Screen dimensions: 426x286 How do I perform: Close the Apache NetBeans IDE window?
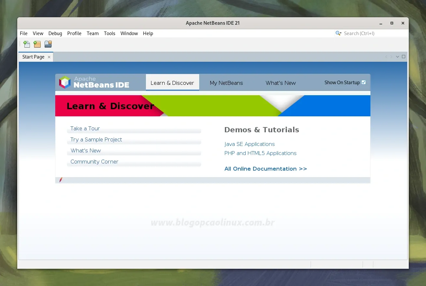point(403,23)
